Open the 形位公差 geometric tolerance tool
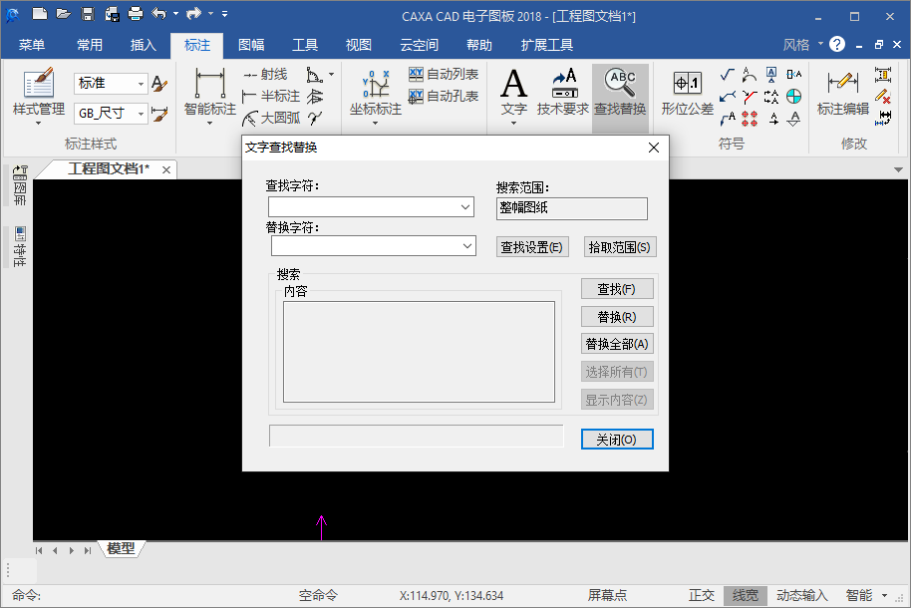This screenshot has width=911, height=608. (x=688, y=93)
